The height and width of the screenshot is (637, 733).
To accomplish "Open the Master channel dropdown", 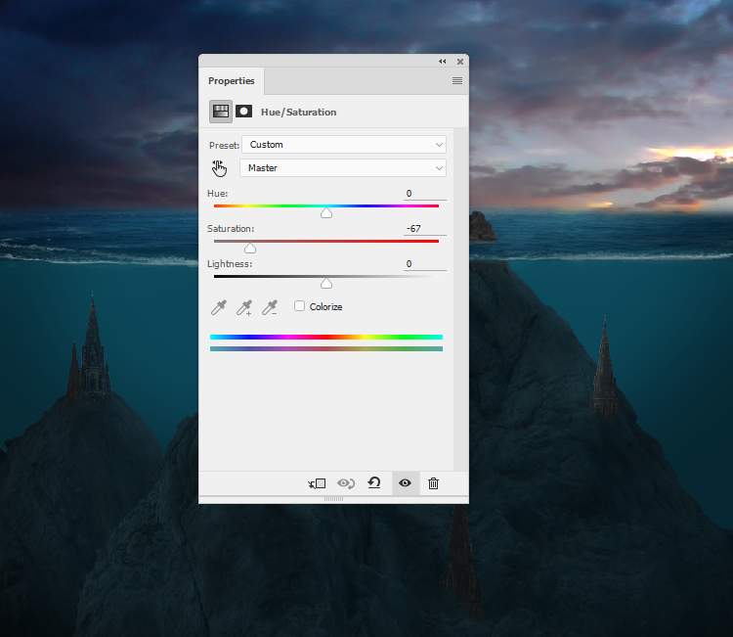I will pyautogui.click(x=343, y=168).
